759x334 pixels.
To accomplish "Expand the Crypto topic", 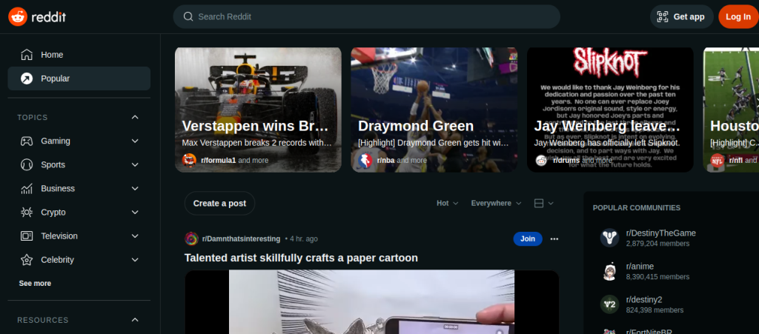I will tap(135, 212).
